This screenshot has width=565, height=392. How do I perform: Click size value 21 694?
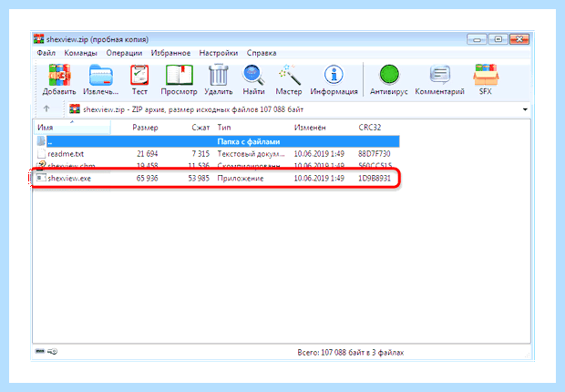[x=147, y=154]
